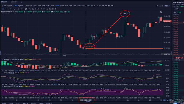Close the KDJ indicator pane
Viewport: 184px width, 104px height.
tap(13, 73)
